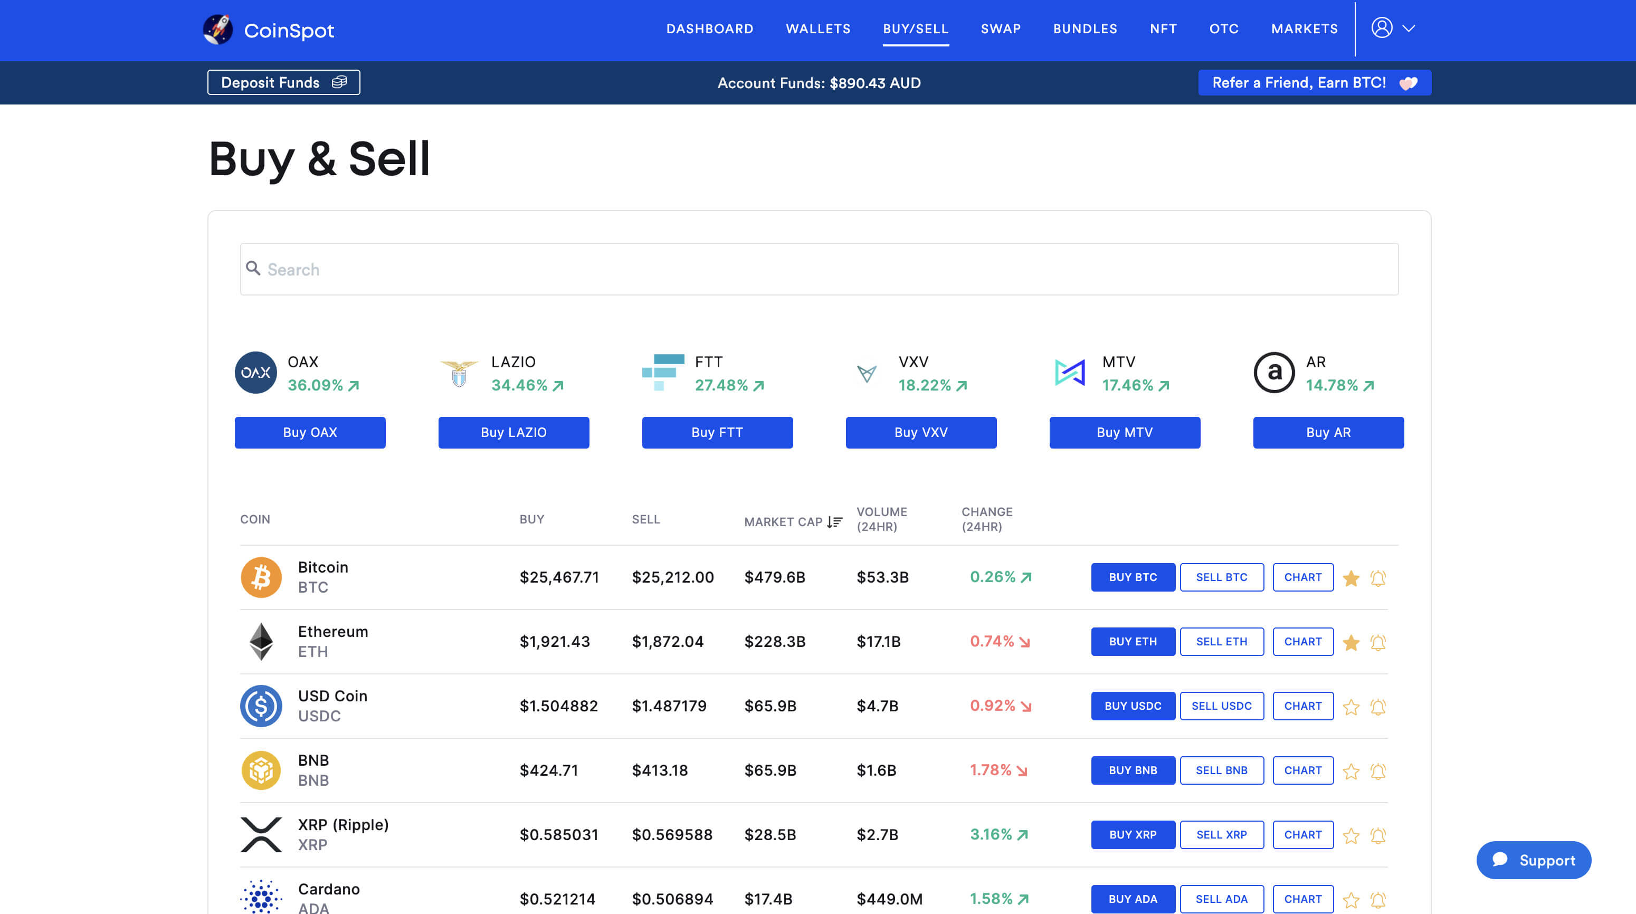Click the USD Coin icon
This screenshot has height=914, width=1636.
point(260,706)
